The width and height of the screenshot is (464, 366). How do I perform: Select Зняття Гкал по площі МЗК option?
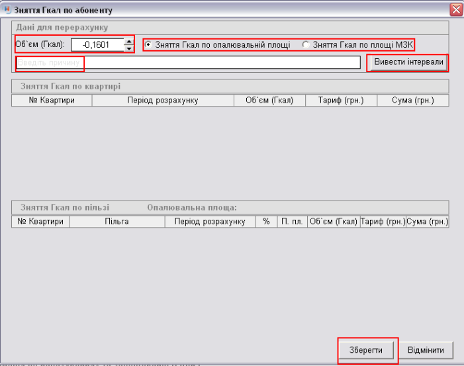(305, 45)
